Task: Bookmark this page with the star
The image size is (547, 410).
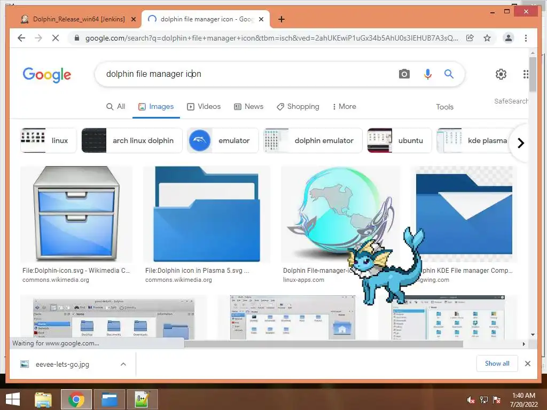Action: pos(487,38)
